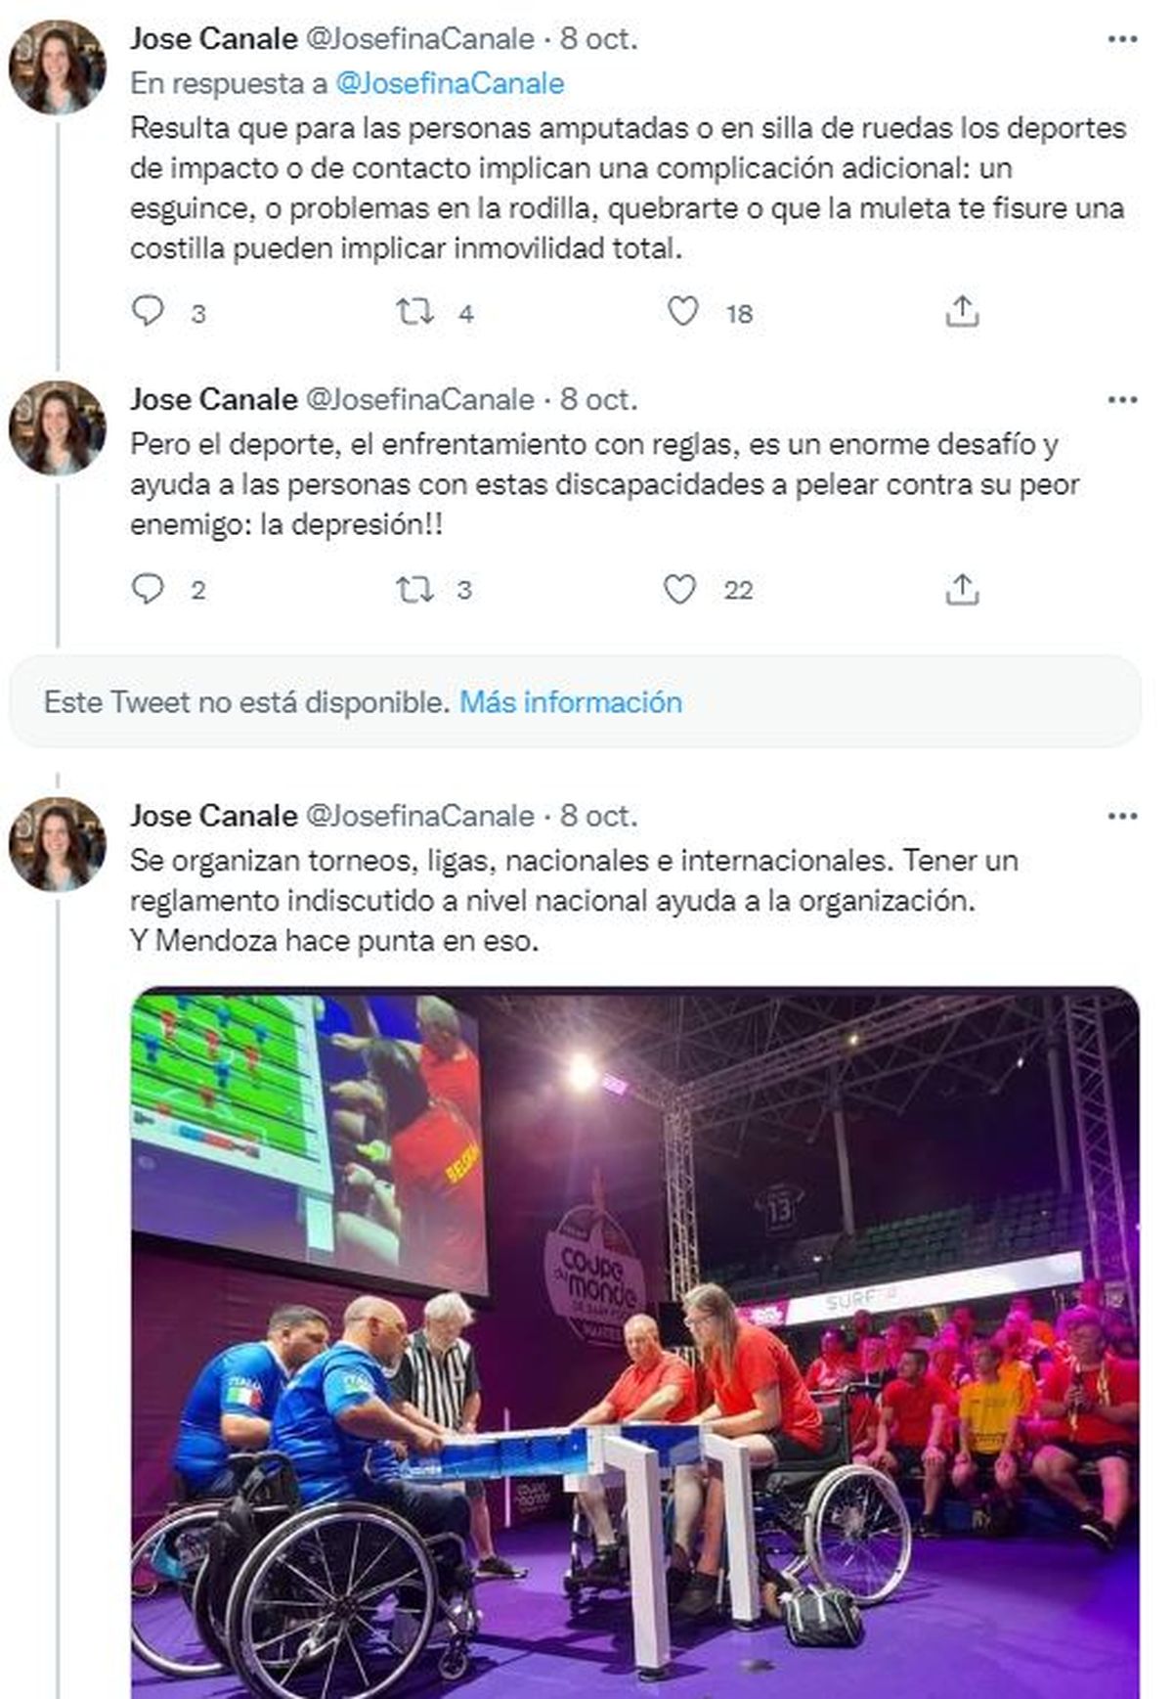Image resolution: width=1173 pixels, height=1699 pixels.
Task: Open the wheelchair table football photo
Action: 635,1340
